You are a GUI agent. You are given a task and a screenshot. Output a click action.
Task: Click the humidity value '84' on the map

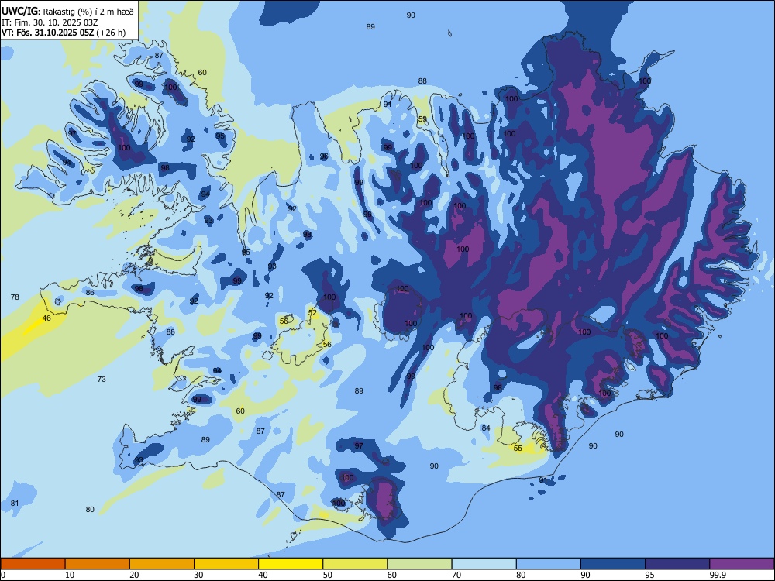486,428
